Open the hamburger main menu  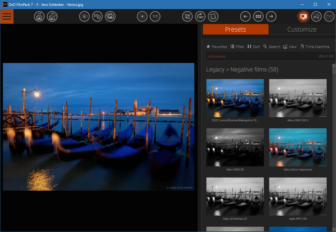(x=7, y=16)
